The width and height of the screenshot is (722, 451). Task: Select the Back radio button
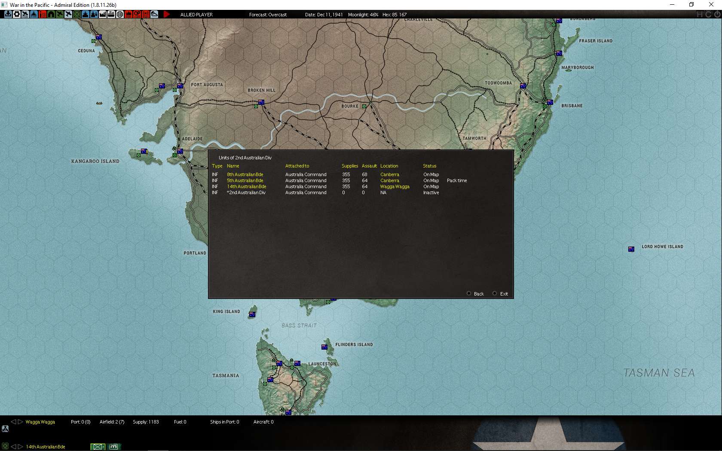[x=469, y=293]
